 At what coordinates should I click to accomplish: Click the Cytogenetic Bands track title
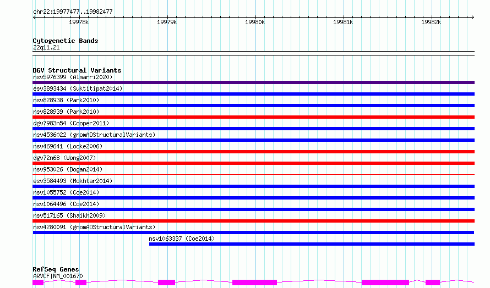66,41
